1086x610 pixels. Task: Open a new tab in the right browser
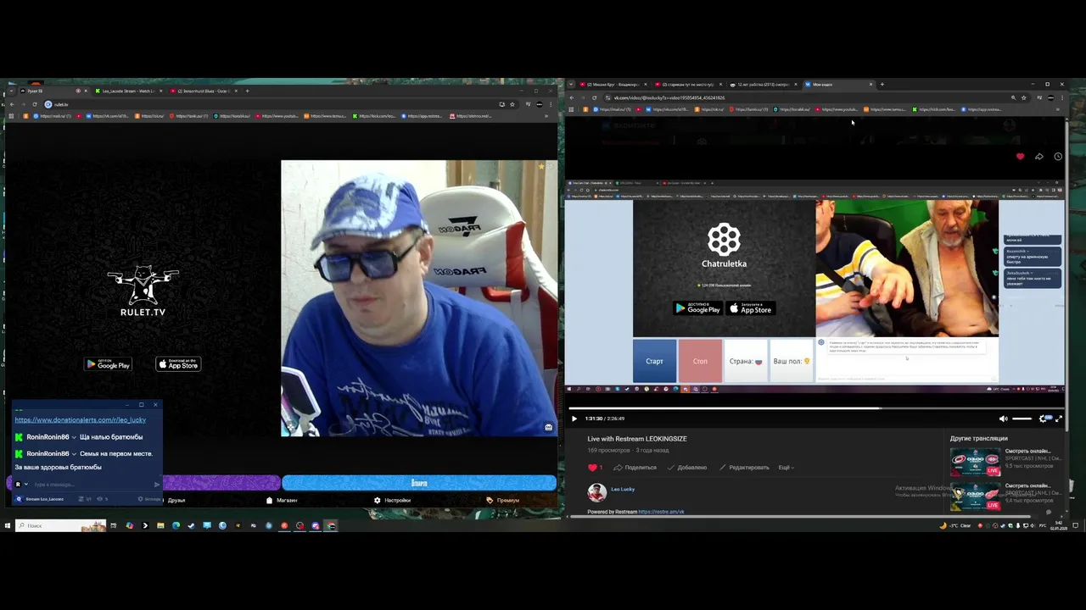click(x=882, y=85)
